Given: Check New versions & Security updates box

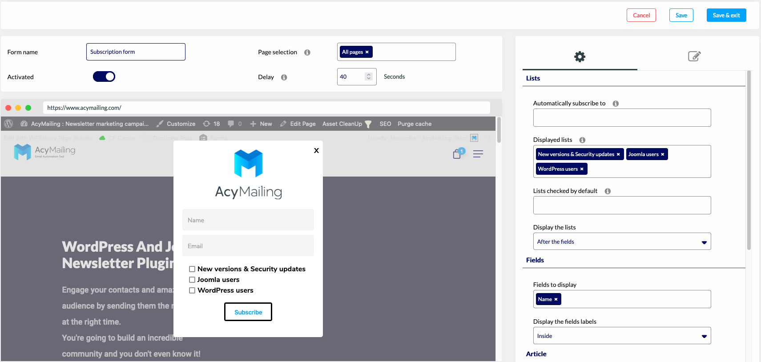Looking at the screenshot, I should point(192,269).
